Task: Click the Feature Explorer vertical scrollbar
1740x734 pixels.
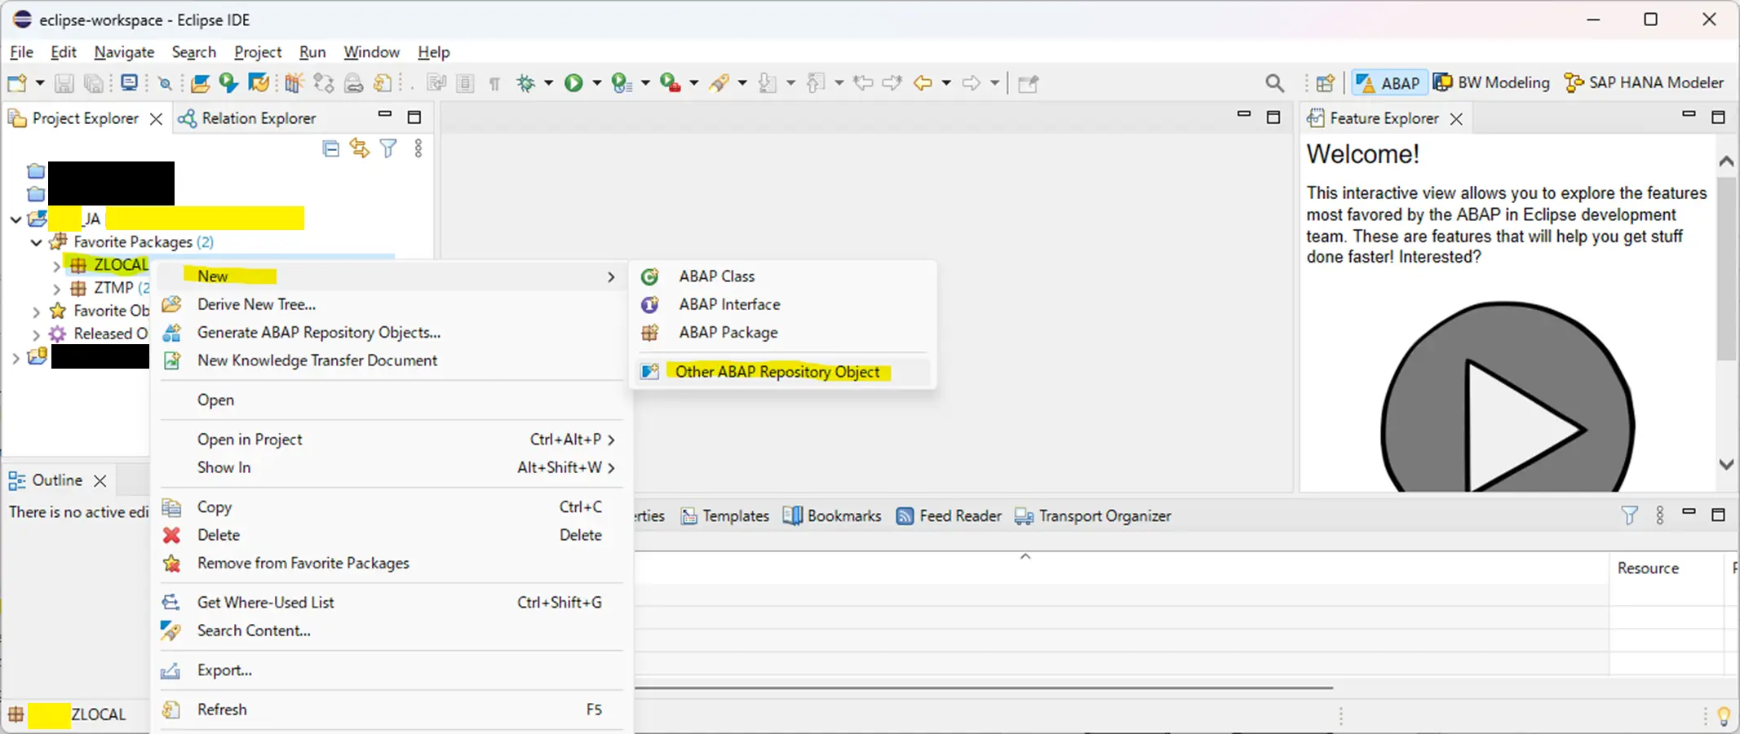Action: coord(1726,269)
